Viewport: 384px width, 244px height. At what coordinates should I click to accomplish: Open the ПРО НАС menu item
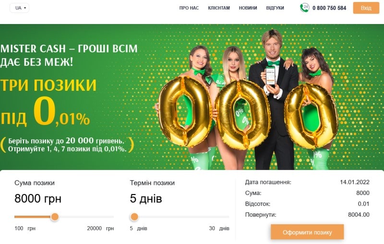[189, 8]
